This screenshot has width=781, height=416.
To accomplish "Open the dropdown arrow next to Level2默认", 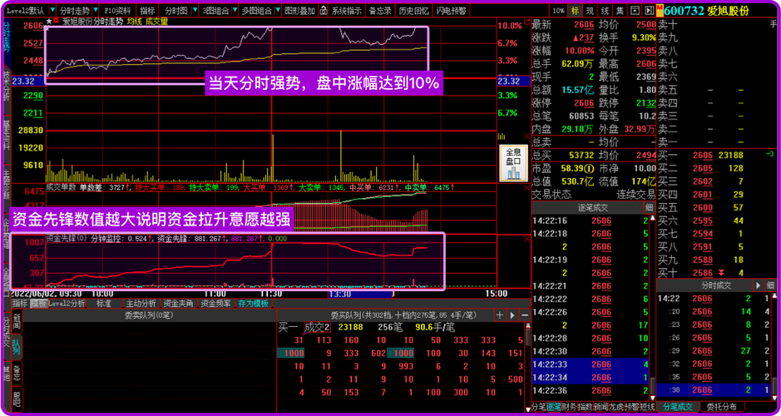I will pyautogui.click(x=52, y=11).
